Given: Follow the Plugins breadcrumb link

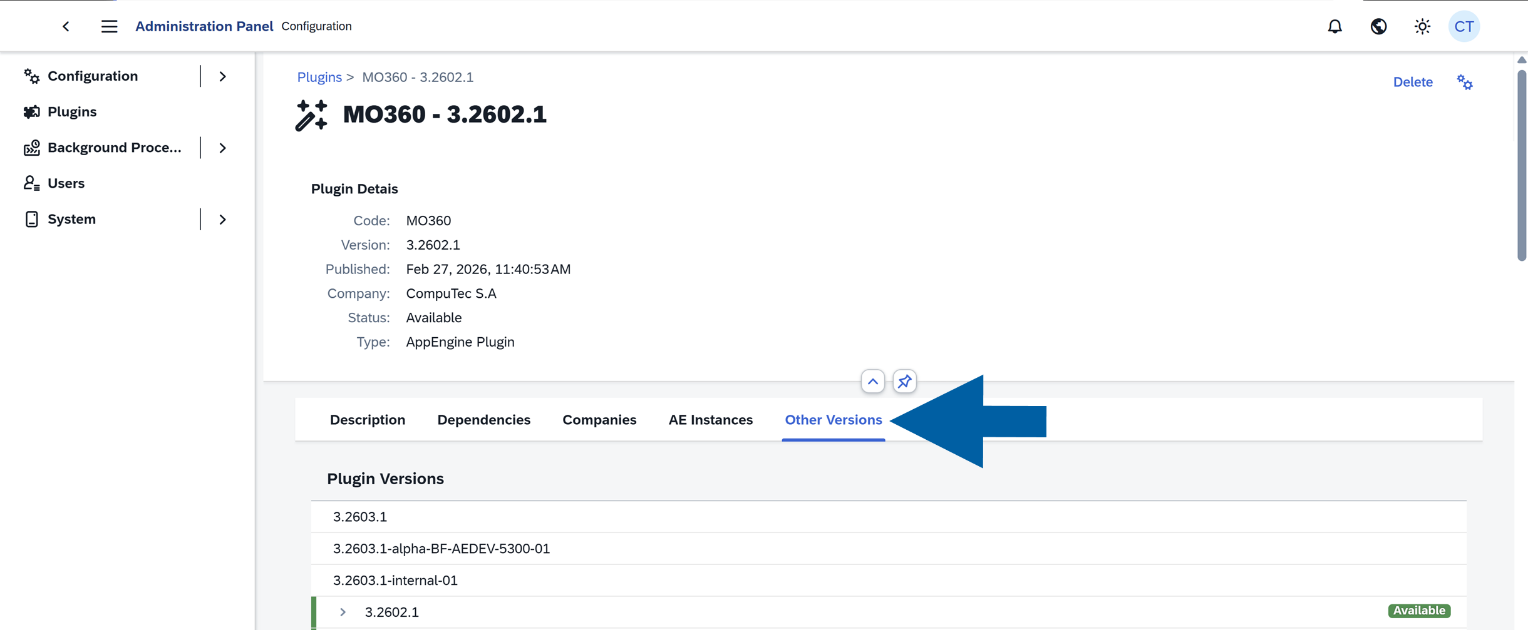Looking at the screenshot, I should tap(319, 77).
